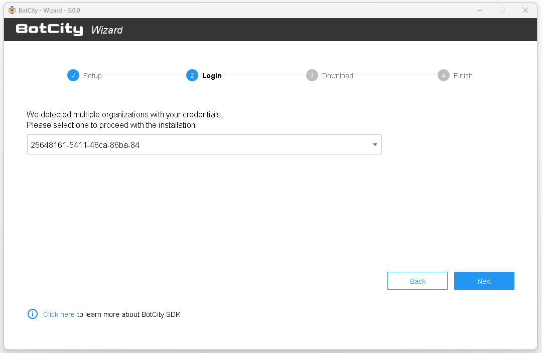
Task: Click the info icon beside Click here
Action: 32,314
